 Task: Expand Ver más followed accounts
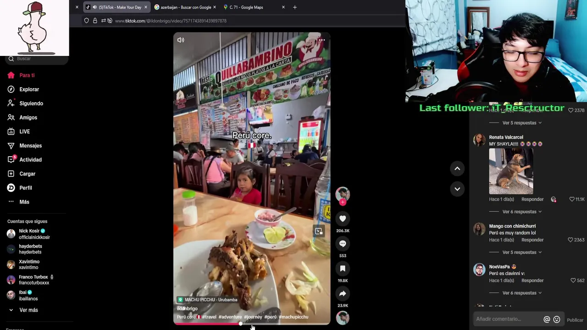[x=28, y=310]
